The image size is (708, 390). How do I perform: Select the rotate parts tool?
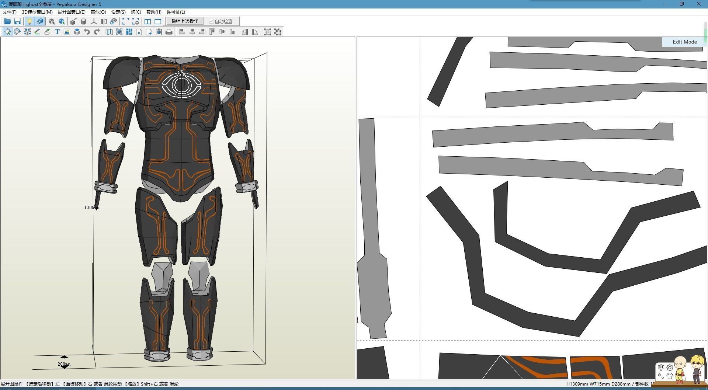[x=17, y=32]
